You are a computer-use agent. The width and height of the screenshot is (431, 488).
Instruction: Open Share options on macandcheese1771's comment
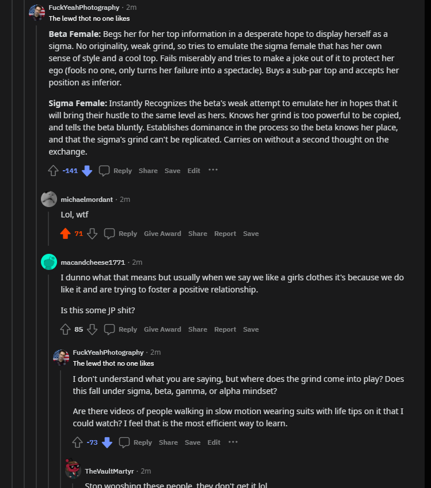coord(198,329)
